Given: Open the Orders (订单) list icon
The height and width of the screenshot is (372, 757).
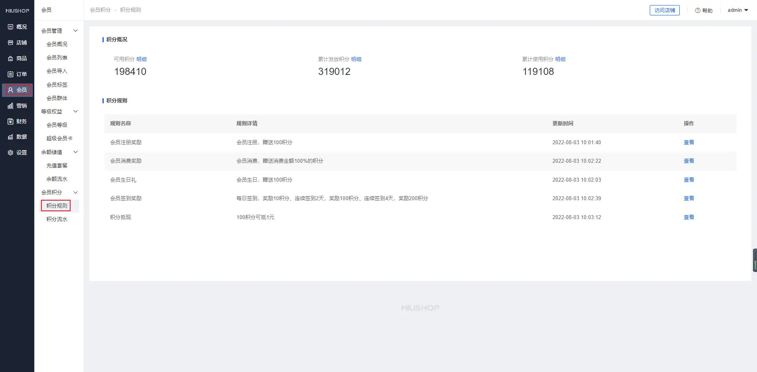Looking at the screenshot, I should [x=11, y=74].
